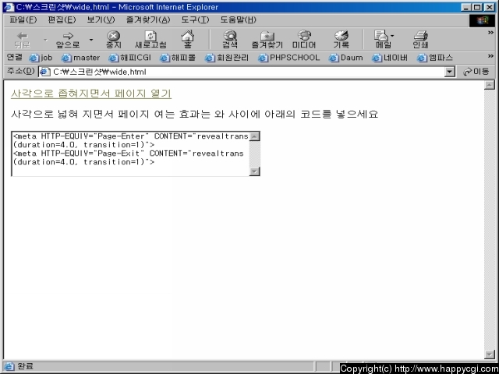Image resolution: width=499 pixels, height=374 pixels.
Task: Open the Back button history dropdown arrow
Action: (x=45, y=40)
